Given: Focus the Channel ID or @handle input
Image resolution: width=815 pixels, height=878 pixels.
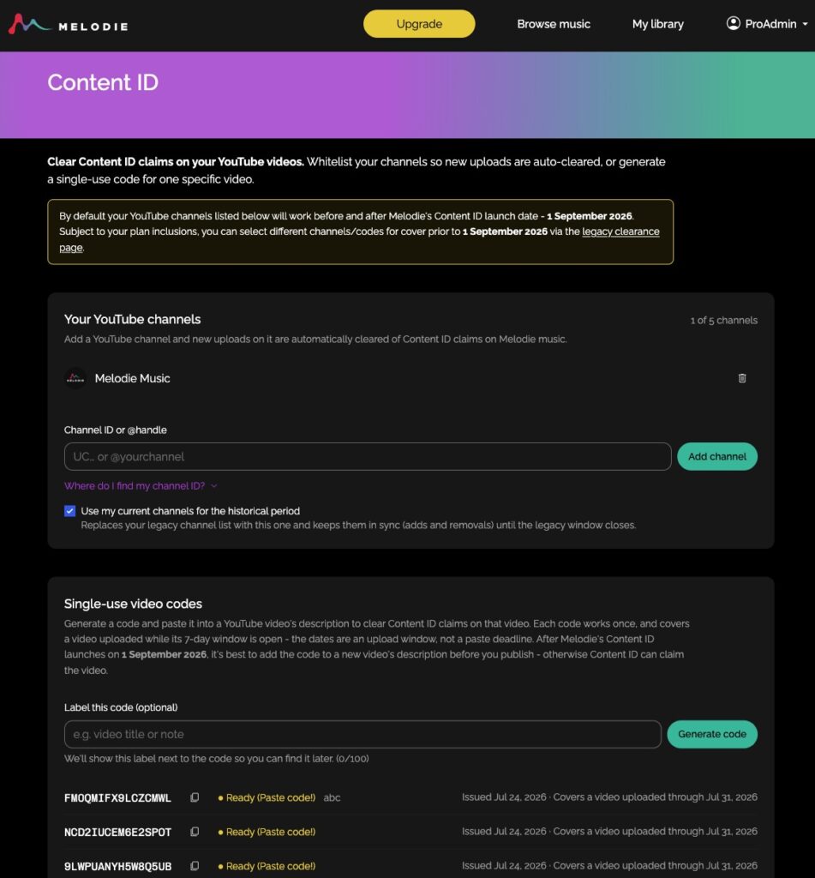Looking at the screenshot, I should 368,456.
